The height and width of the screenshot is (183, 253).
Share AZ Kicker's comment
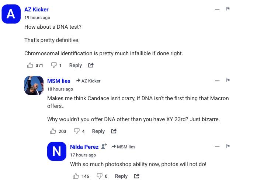(x=91, y=65)
